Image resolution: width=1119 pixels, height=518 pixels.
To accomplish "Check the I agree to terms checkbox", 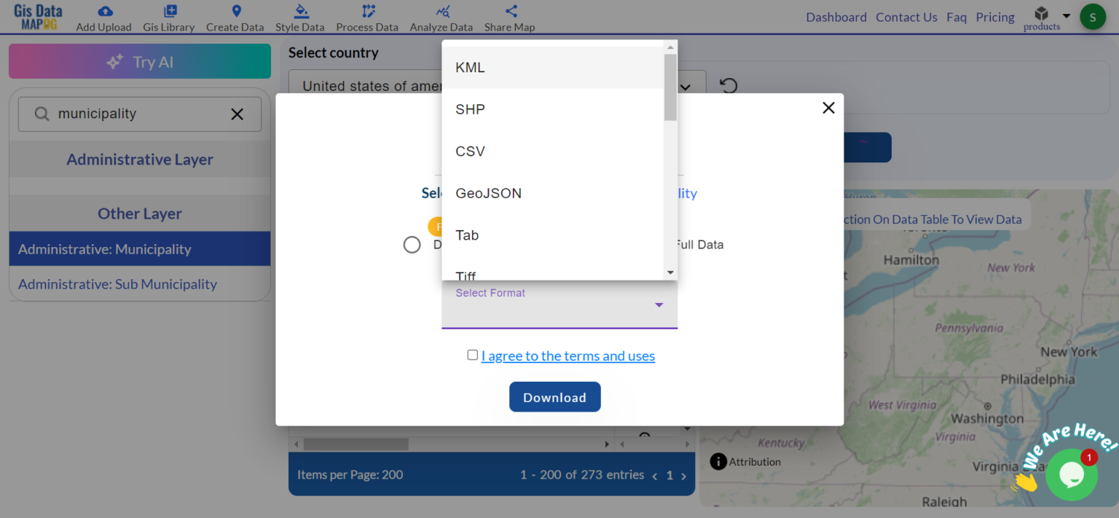I will pos(473,355).
